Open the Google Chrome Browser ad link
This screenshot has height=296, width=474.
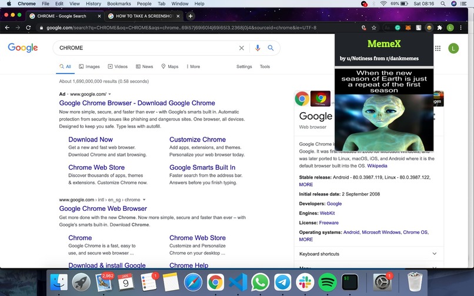click(137, 103)
